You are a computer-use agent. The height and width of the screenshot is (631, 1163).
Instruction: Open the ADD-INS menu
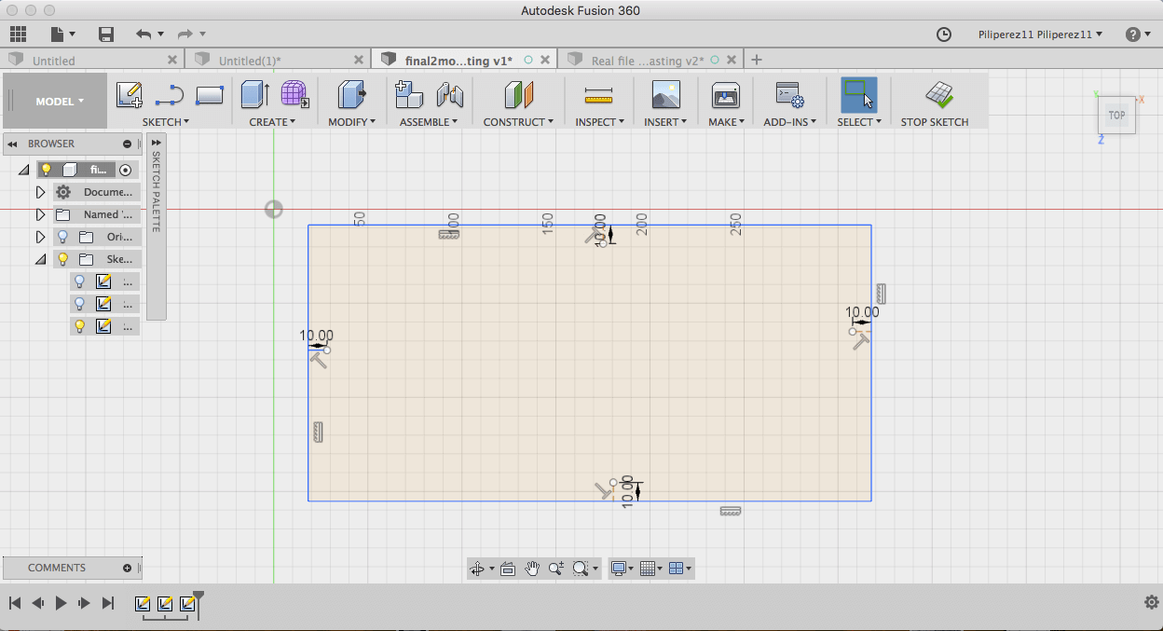click(x=789, y=122)
